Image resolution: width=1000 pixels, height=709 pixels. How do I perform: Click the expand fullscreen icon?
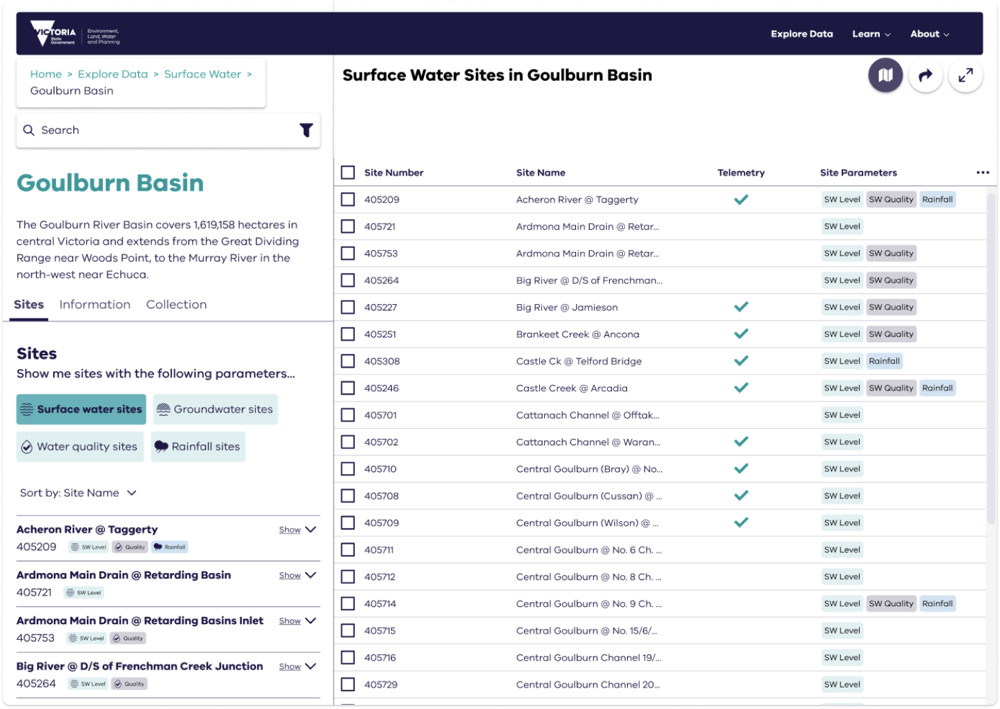(965, 75)
